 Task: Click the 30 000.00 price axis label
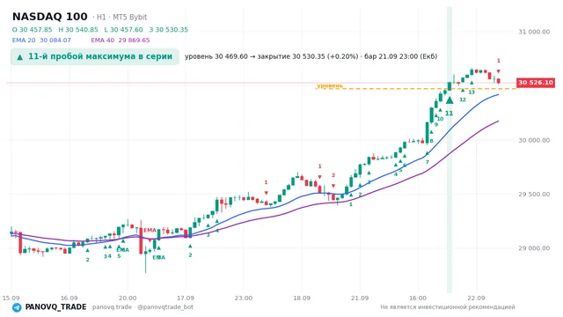[534, 140]
